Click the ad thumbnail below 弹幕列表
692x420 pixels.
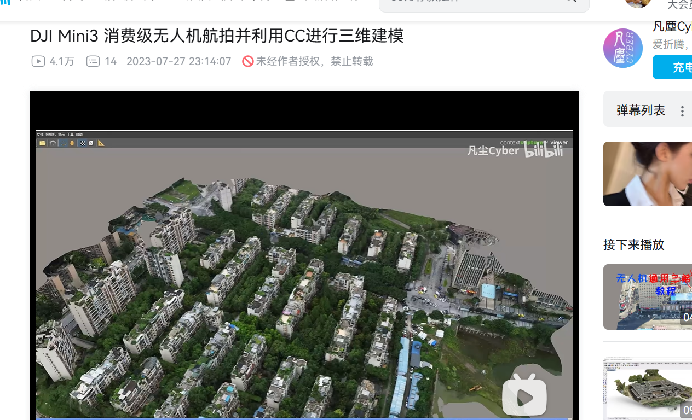pyautogui.click(x=648, y=174)
